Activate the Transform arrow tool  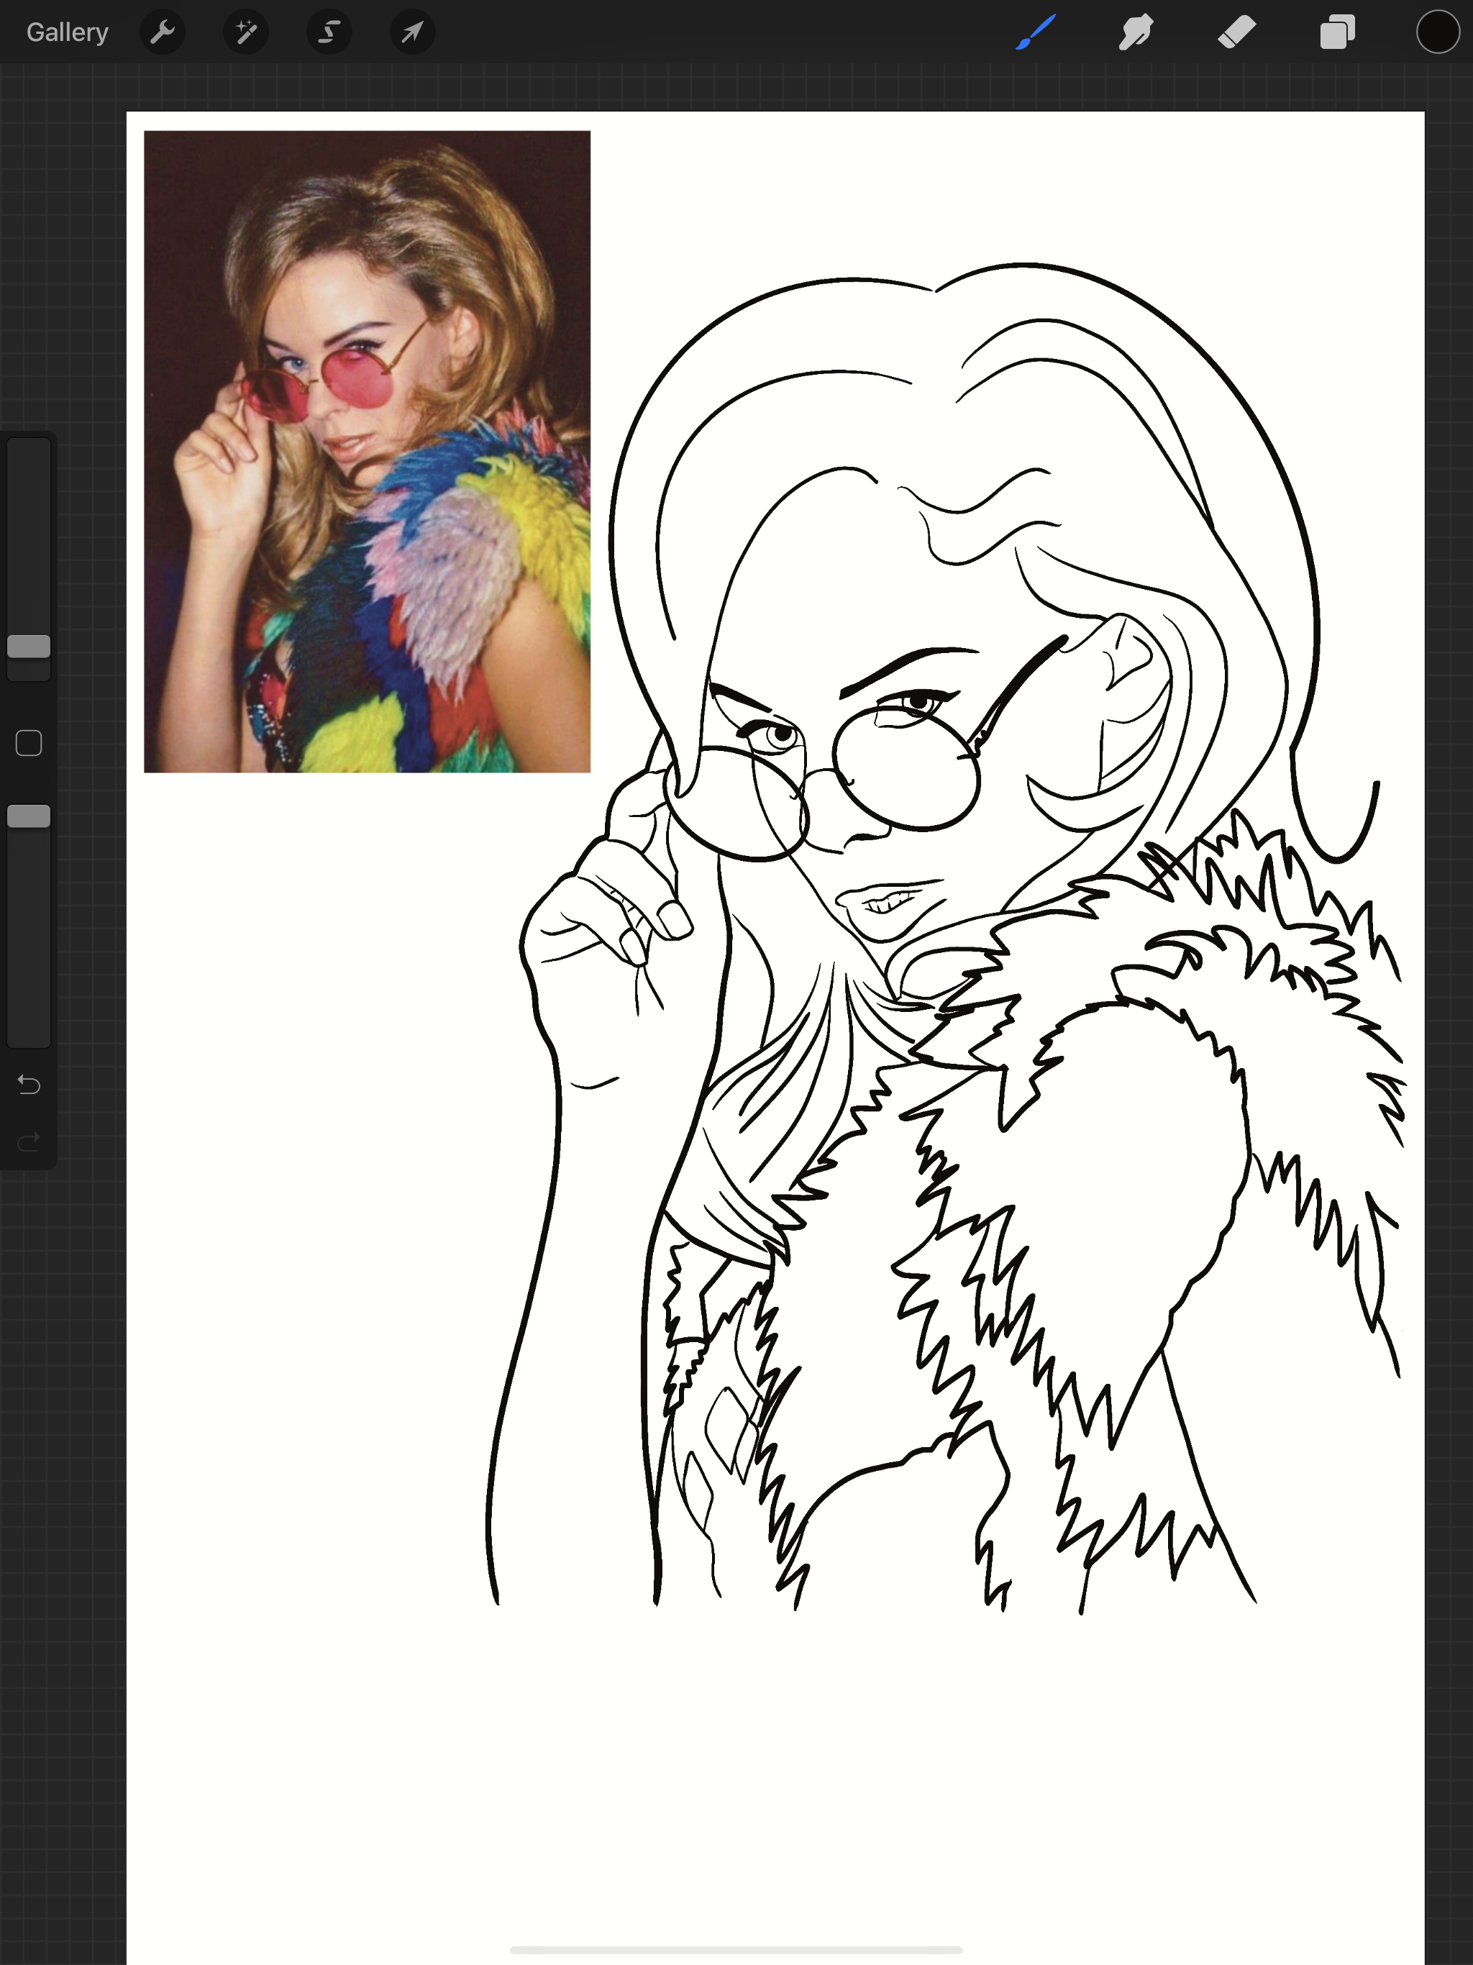[x=412, y=33]
